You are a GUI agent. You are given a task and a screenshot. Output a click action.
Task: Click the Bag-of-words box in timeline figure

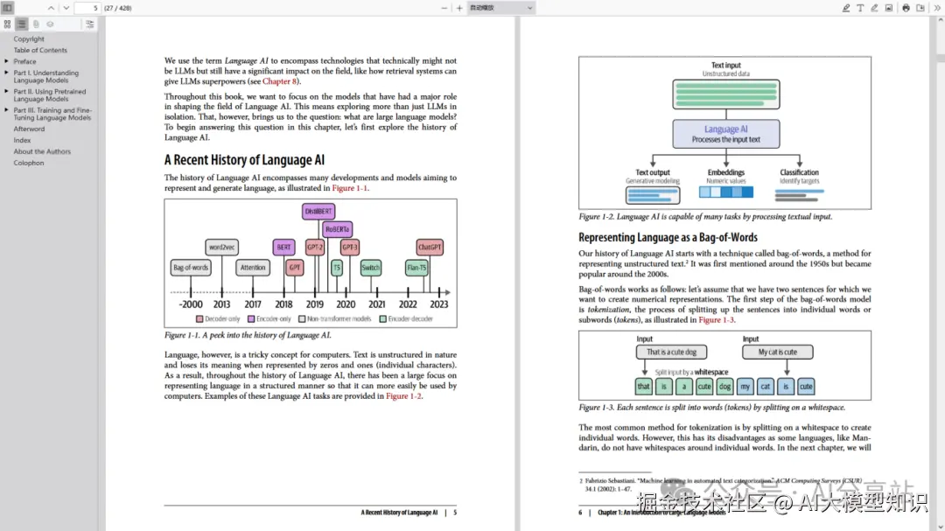tap(191, 268)
